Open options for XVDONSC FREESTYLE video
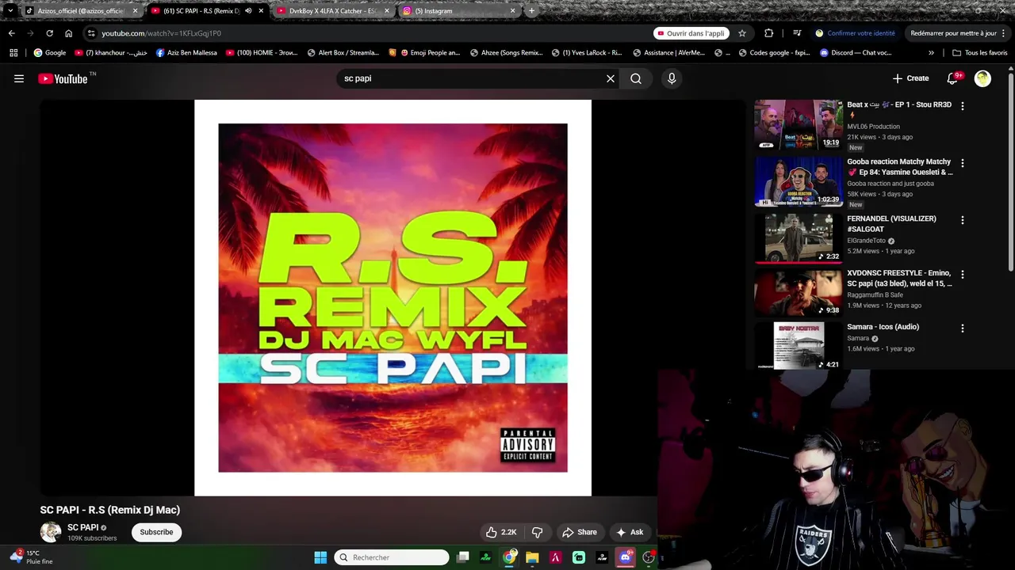The image size is (1015, 570). 963,275
